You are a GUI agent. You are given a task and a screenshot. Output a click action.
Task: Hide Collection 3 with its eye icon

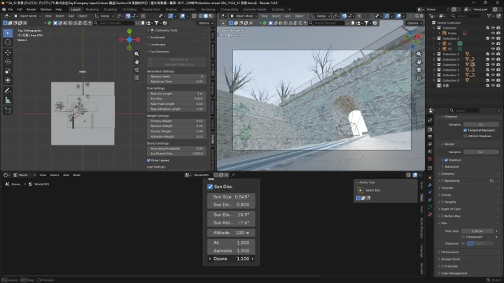coord(493,54)
